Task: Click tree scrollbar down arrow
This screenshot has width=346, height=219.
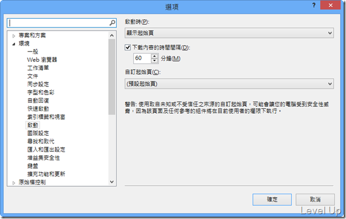Action: pyautogui.click(x=112, y=182)
